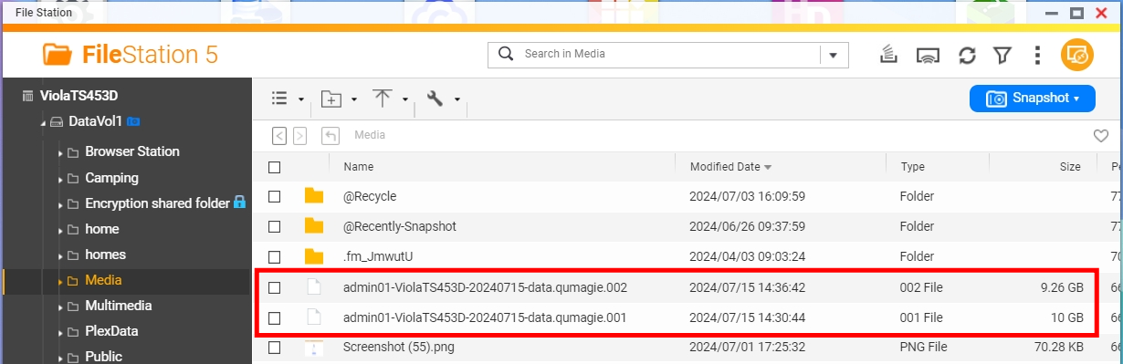Screen dimensions: 1123x364
Task: Expand the Browser Station folder arrow
Action: coord(60,152)
